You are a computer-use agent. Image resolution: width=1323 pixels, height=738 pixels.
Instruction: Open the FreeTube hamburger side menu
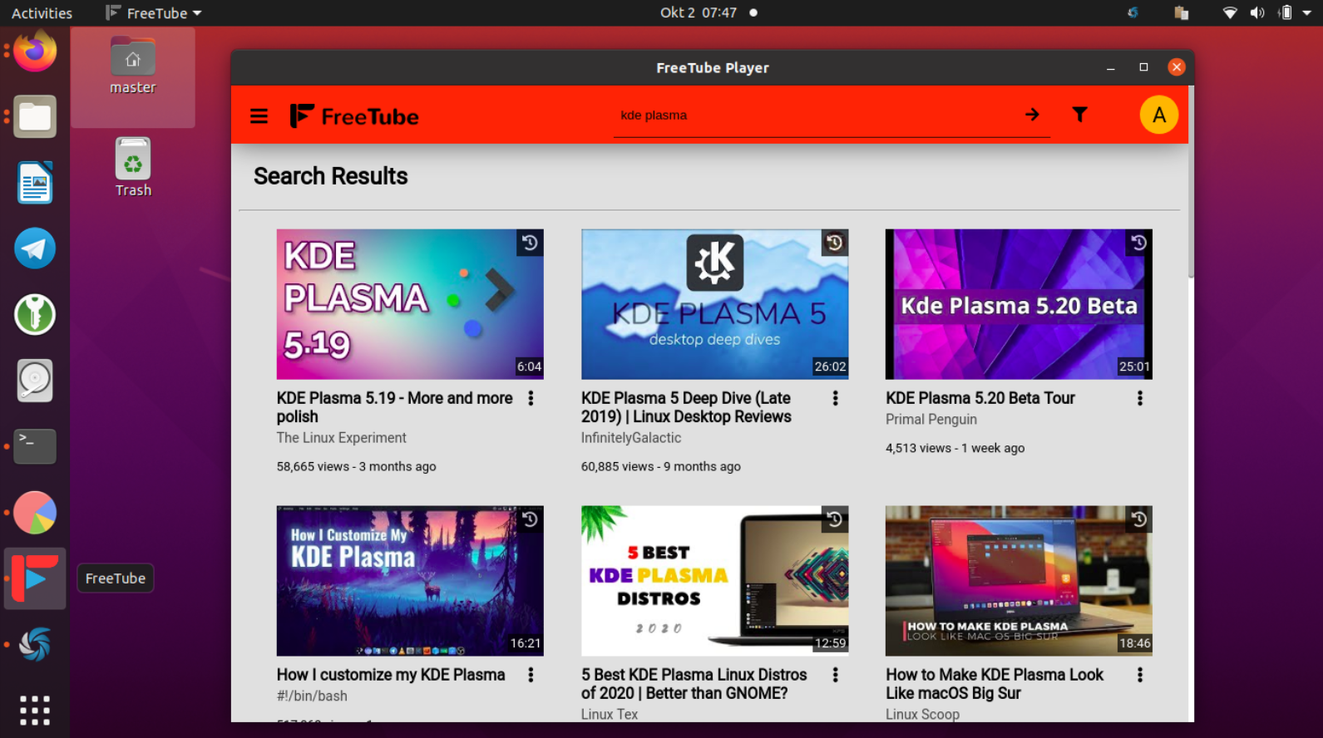point(259,116)
